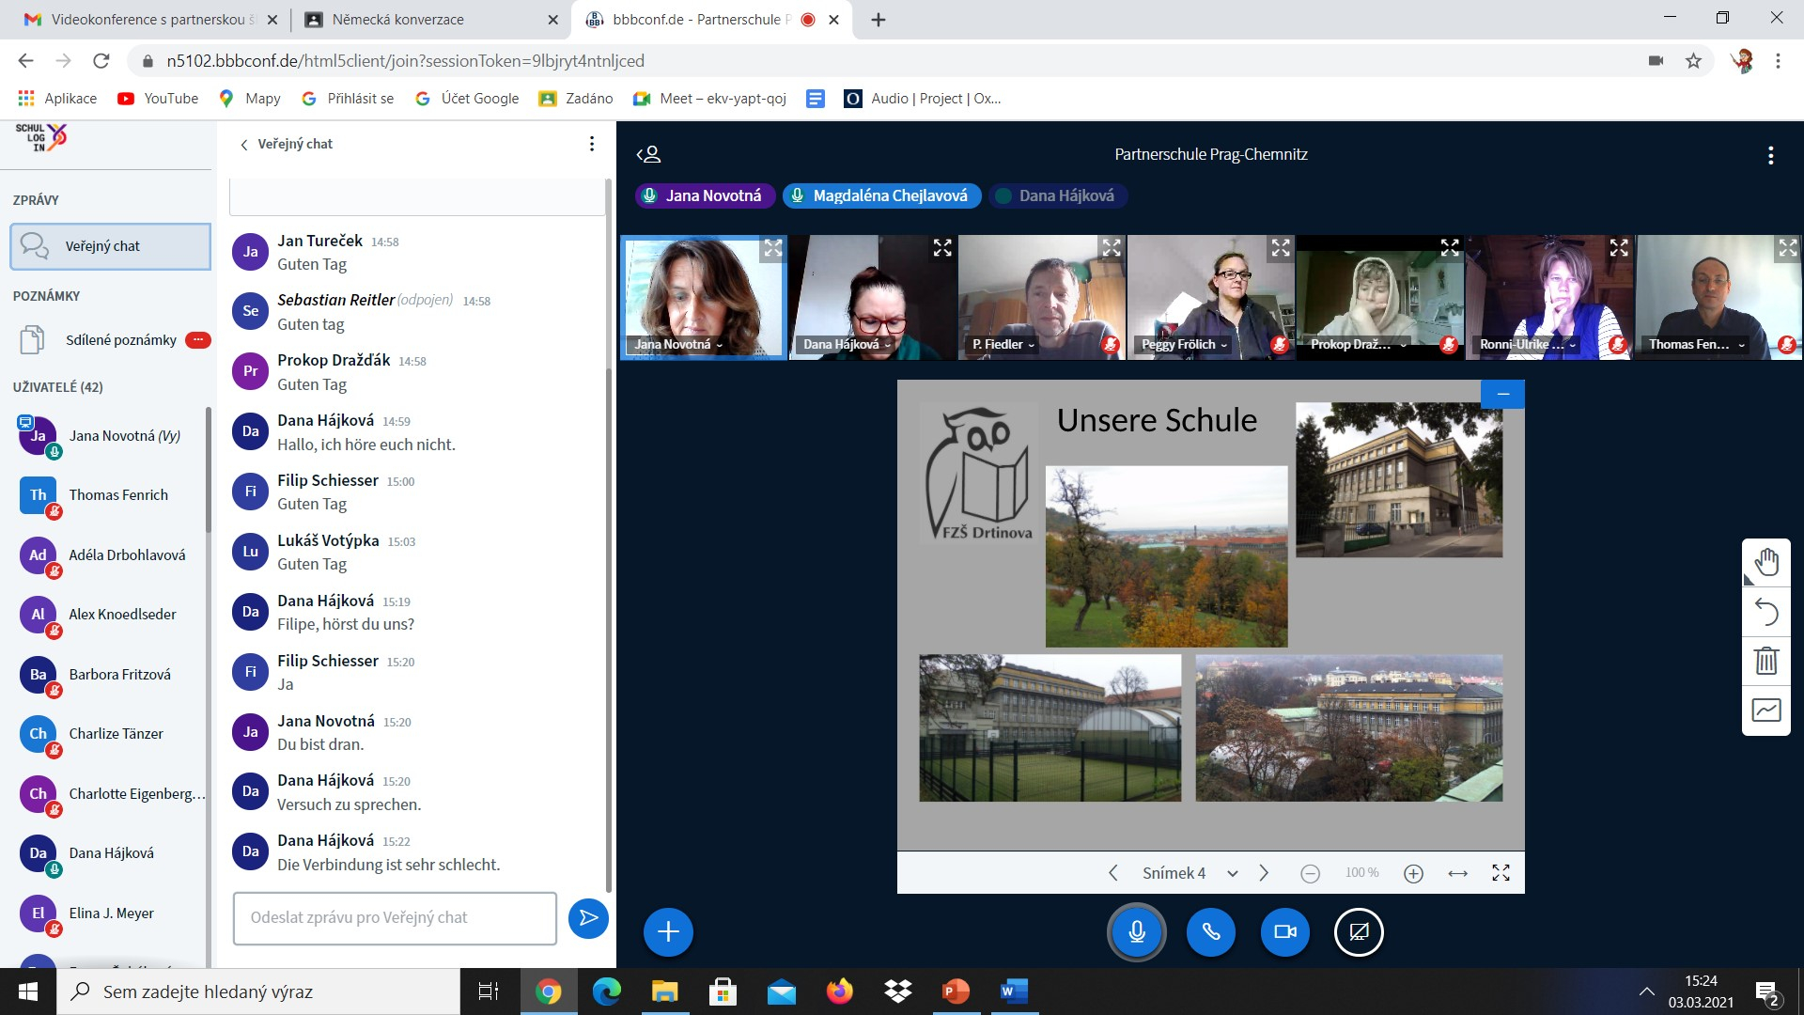The image size is (1804, 1015).
Task: Open PowerPoint from the taskbar
Action: click(x=956, y=992)
